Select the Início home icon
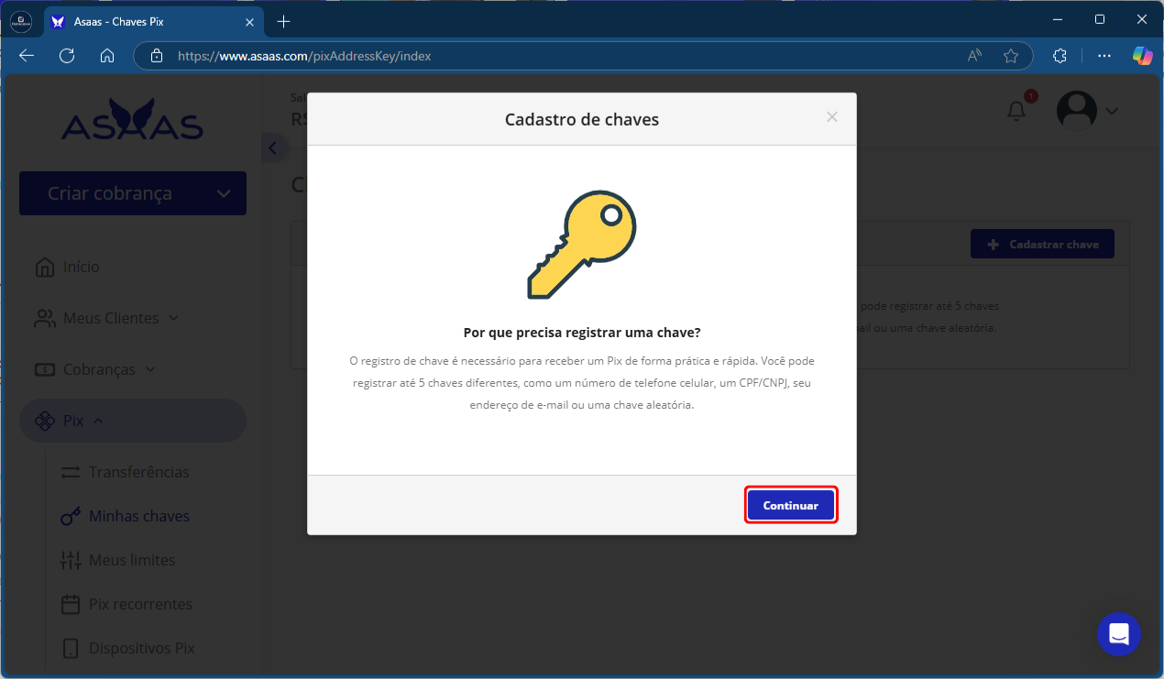 click(x=43, y=266)
